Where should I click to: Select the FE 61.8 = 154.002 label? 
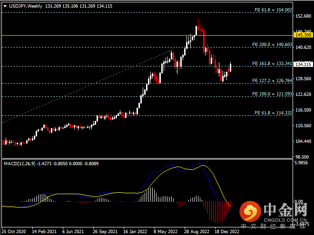(273, 9)
